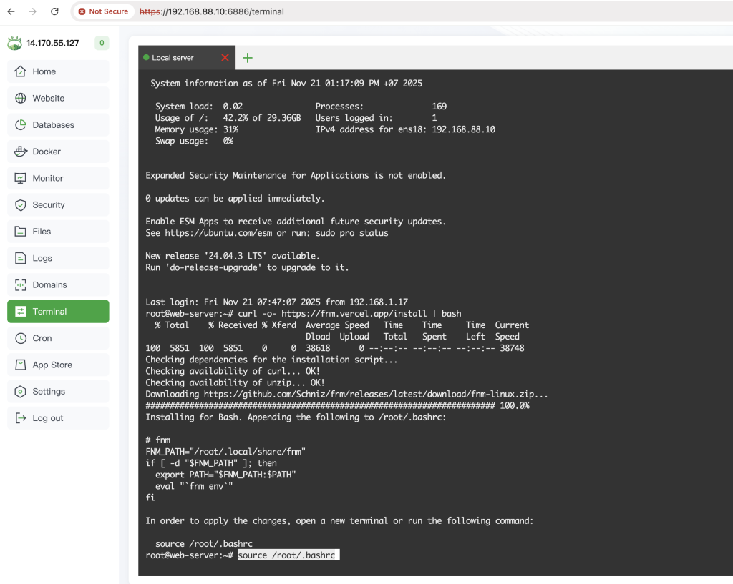Close the Local server terminal tab
The height and width of the screenshot is (584, 733).
pyautogui.click(x=225, y=58)
